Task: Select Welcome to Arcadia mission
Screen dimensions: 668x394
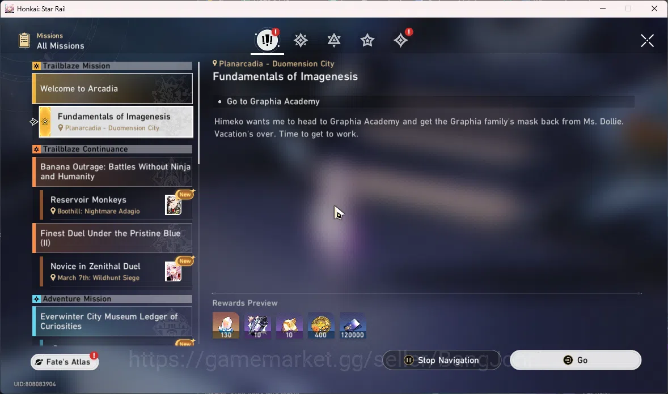Action: 112,88
